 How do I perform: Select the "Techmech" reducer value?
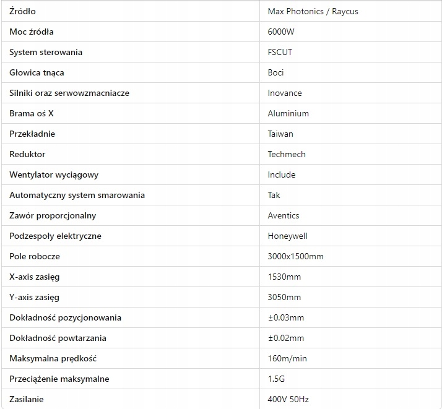[287, 154]
